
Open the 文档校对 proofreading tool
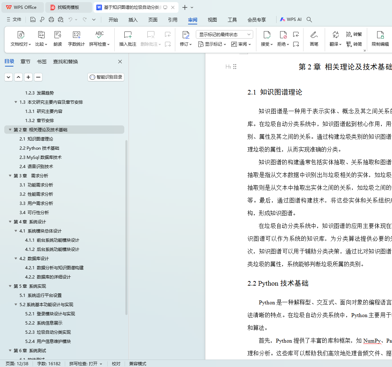pyautogui.click(x=21, y=39)
